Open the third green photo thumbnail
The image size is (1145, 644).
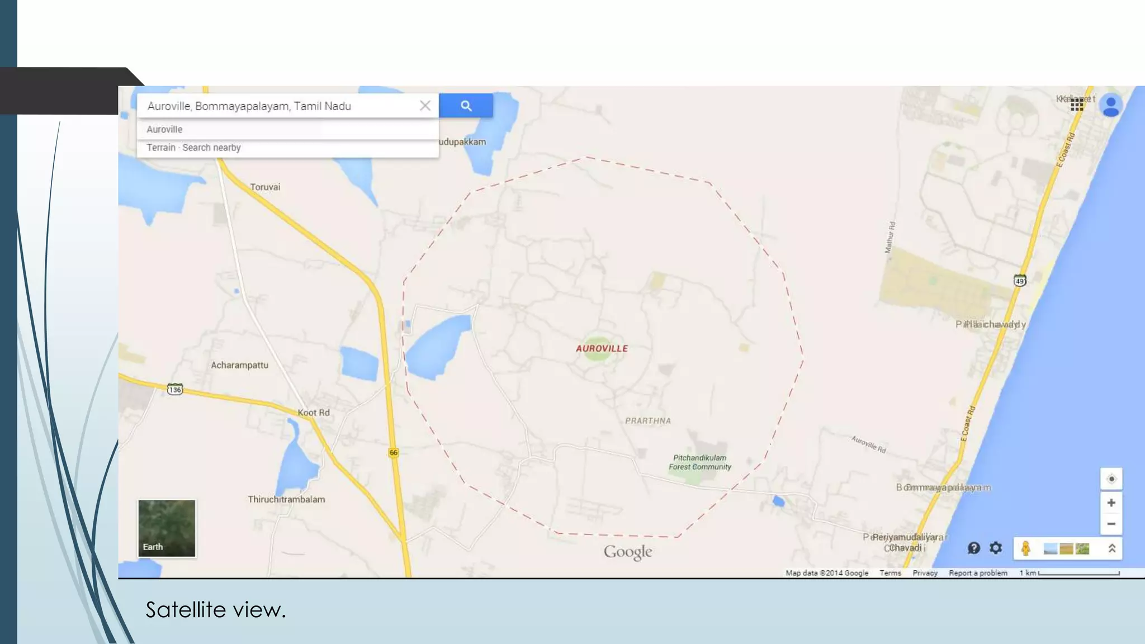point(1082,548)
